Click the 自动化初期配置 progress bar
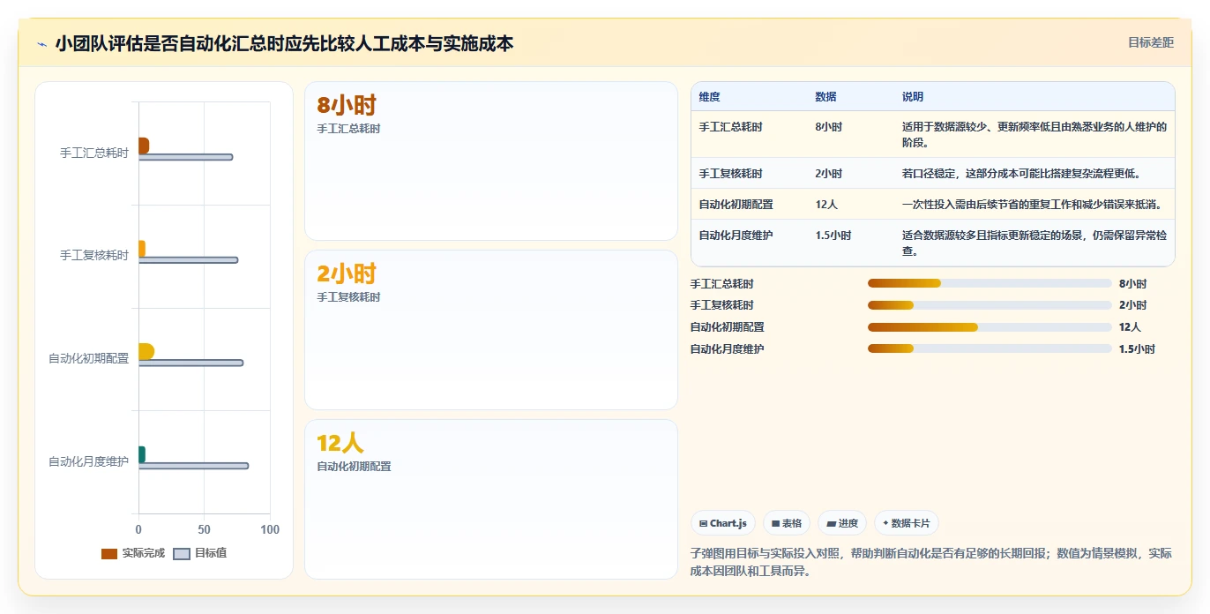 [990, 327]
